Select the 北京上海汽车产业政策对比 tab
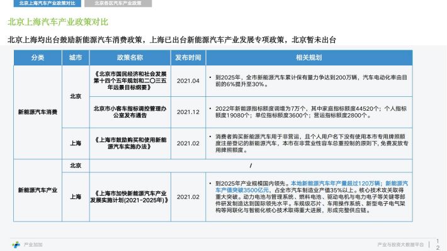This screenshot has height=251, width=447. pyautogui.click(x=47, y=3)
